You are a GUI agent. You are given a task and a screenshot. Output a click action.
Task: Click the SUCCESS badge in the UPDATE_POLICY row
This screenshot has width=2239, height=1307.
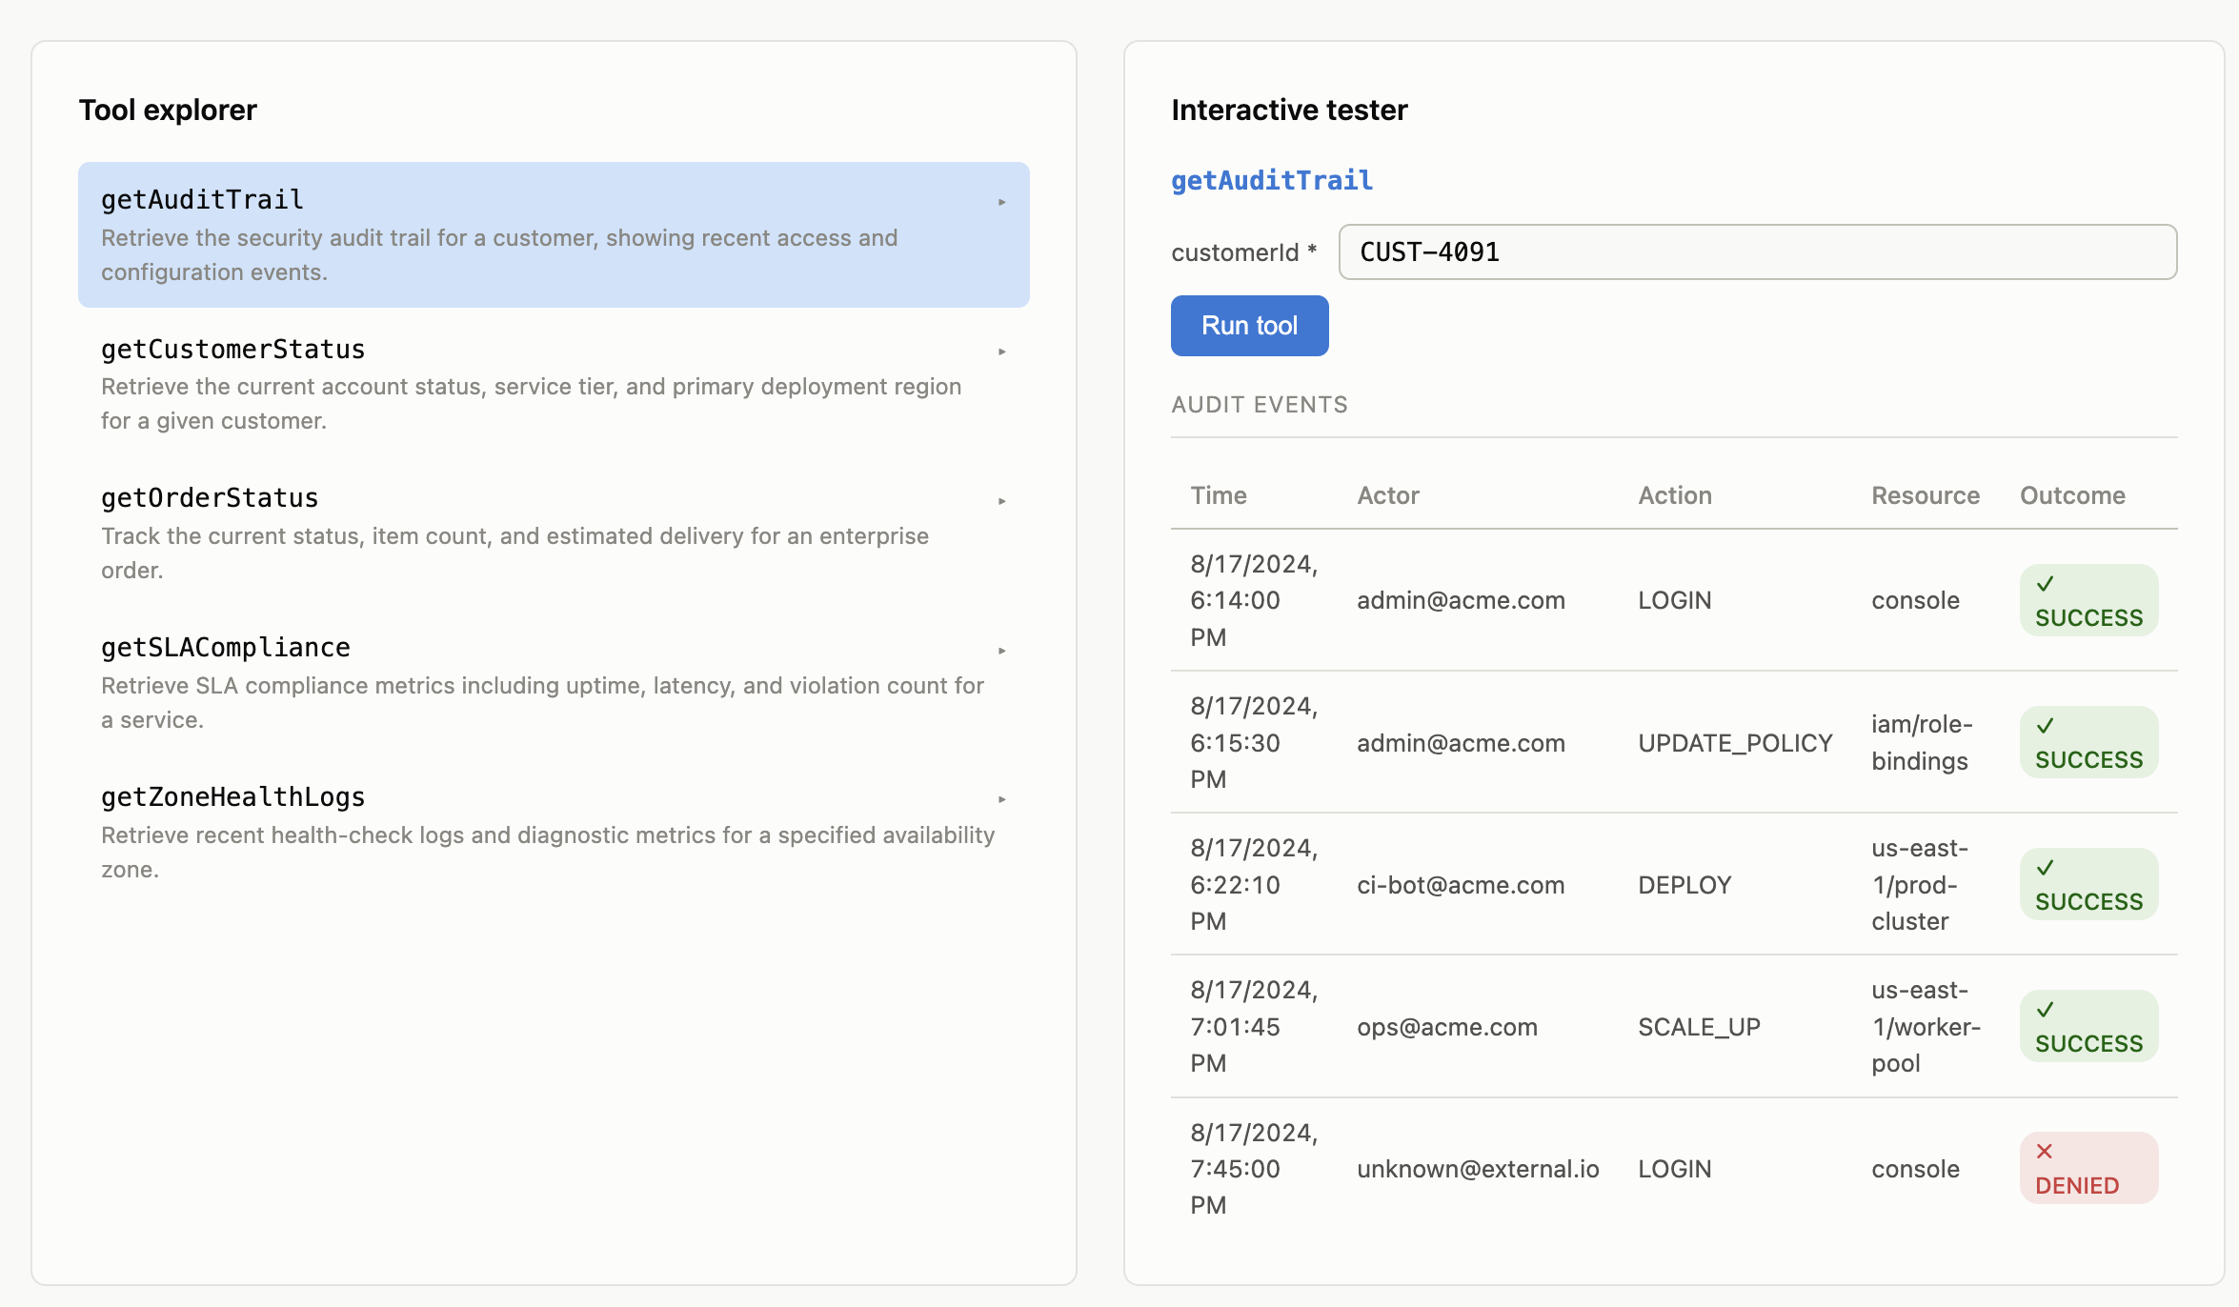point(2088,742)
